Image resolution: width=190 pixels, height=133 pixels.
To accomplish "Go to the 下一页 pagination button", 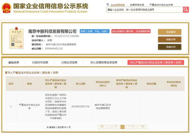I will tap(132, 127).
